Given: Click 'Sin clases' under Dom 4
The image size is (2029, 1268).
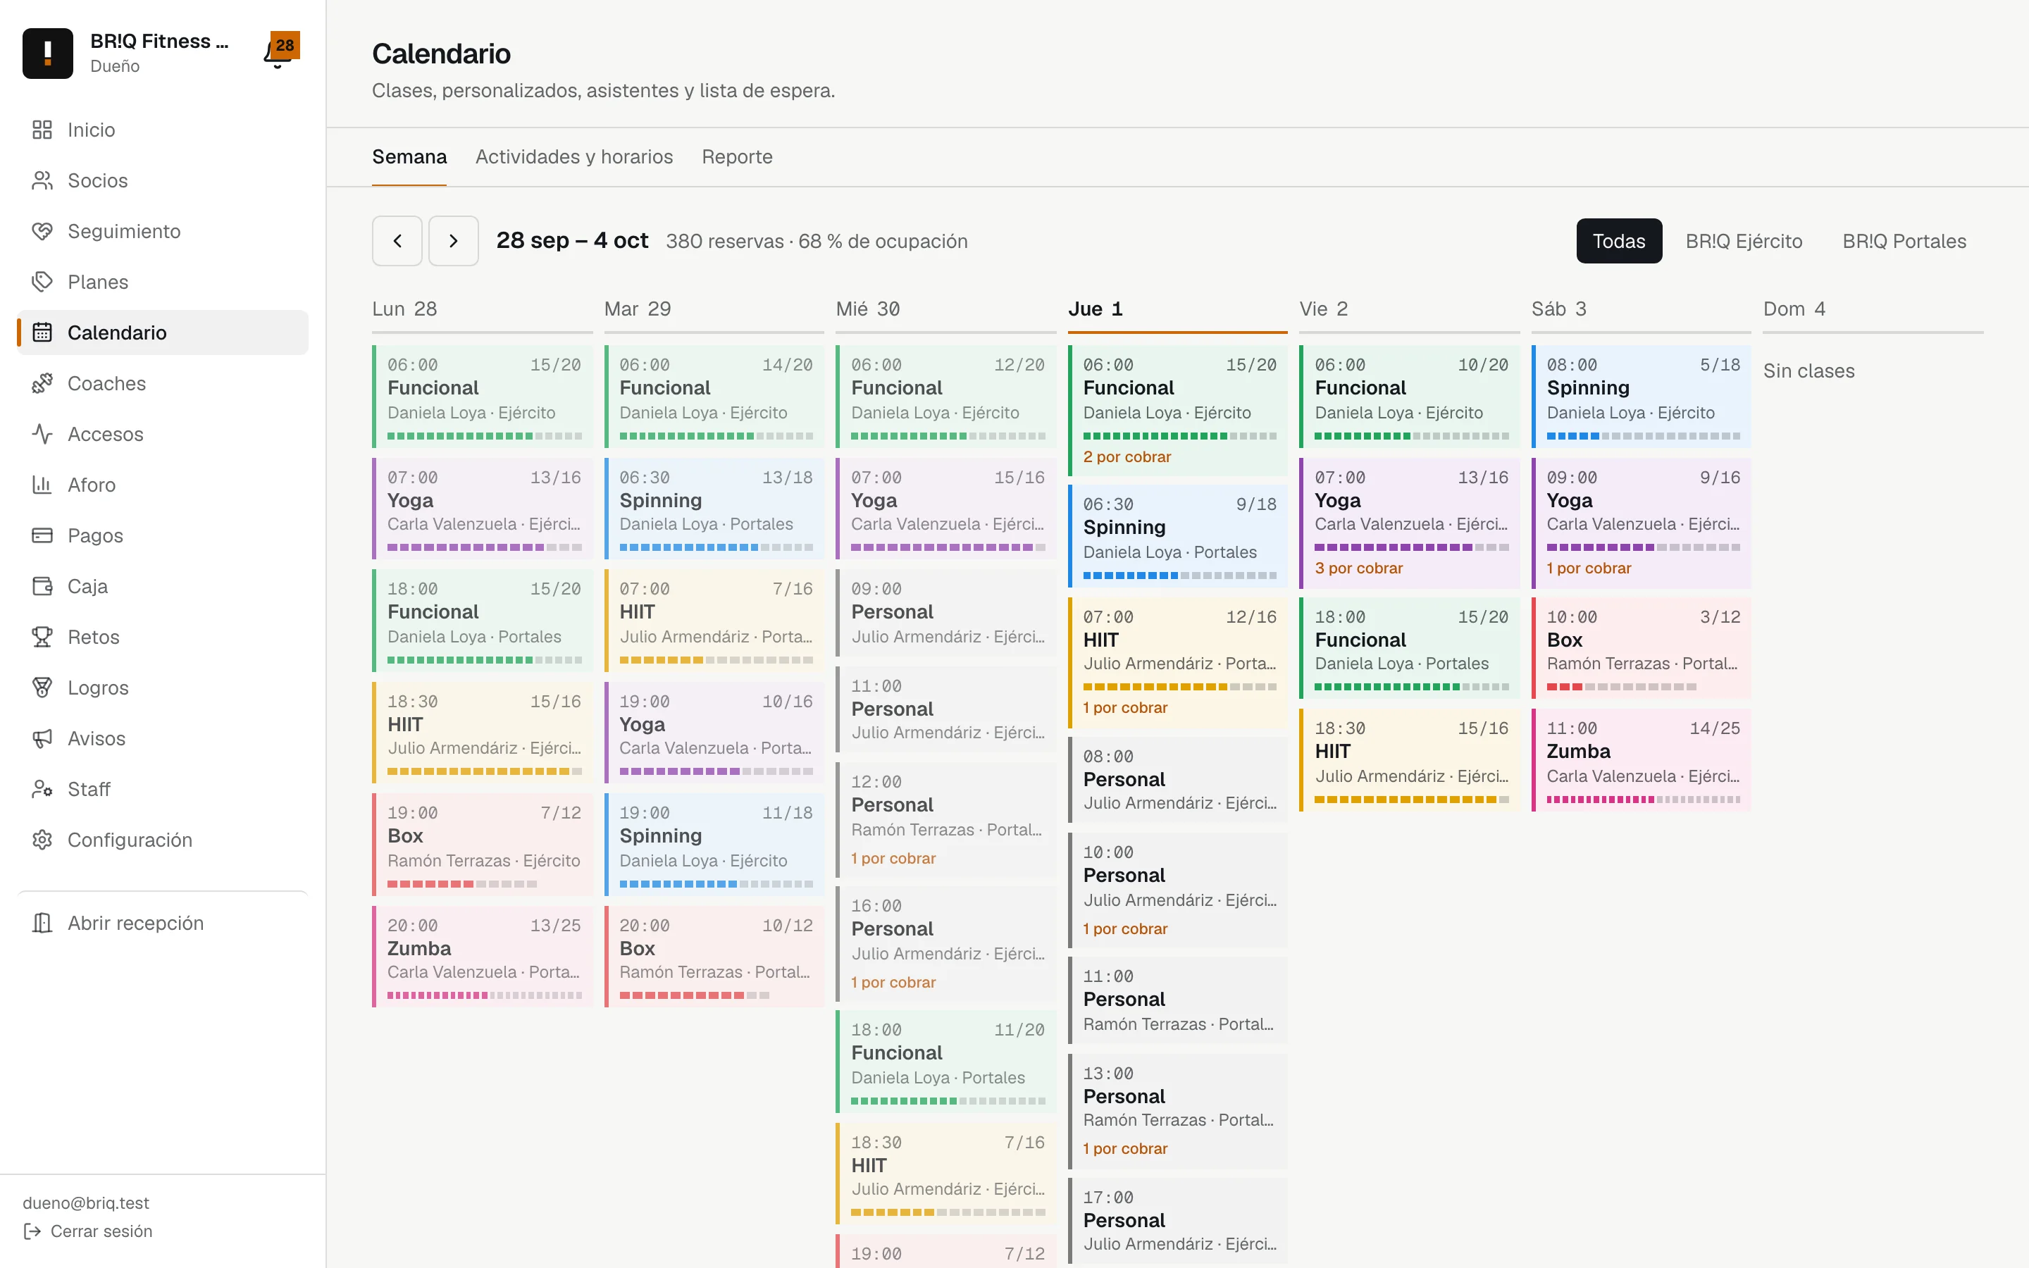Looking at the screenshot, I should [1808, 371].
